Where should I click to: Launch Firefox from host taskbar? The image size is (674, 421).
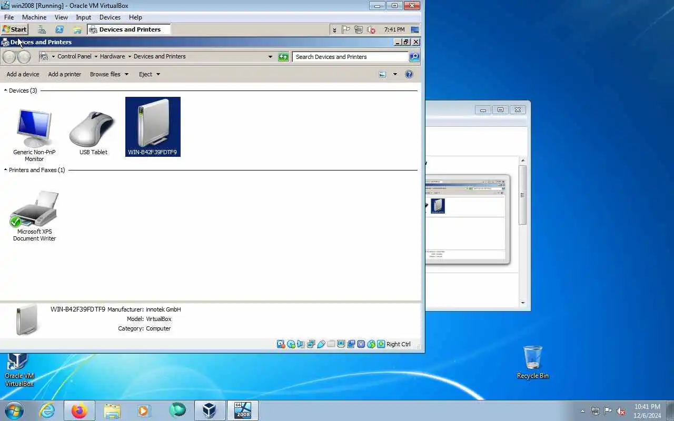coord(80,410)
